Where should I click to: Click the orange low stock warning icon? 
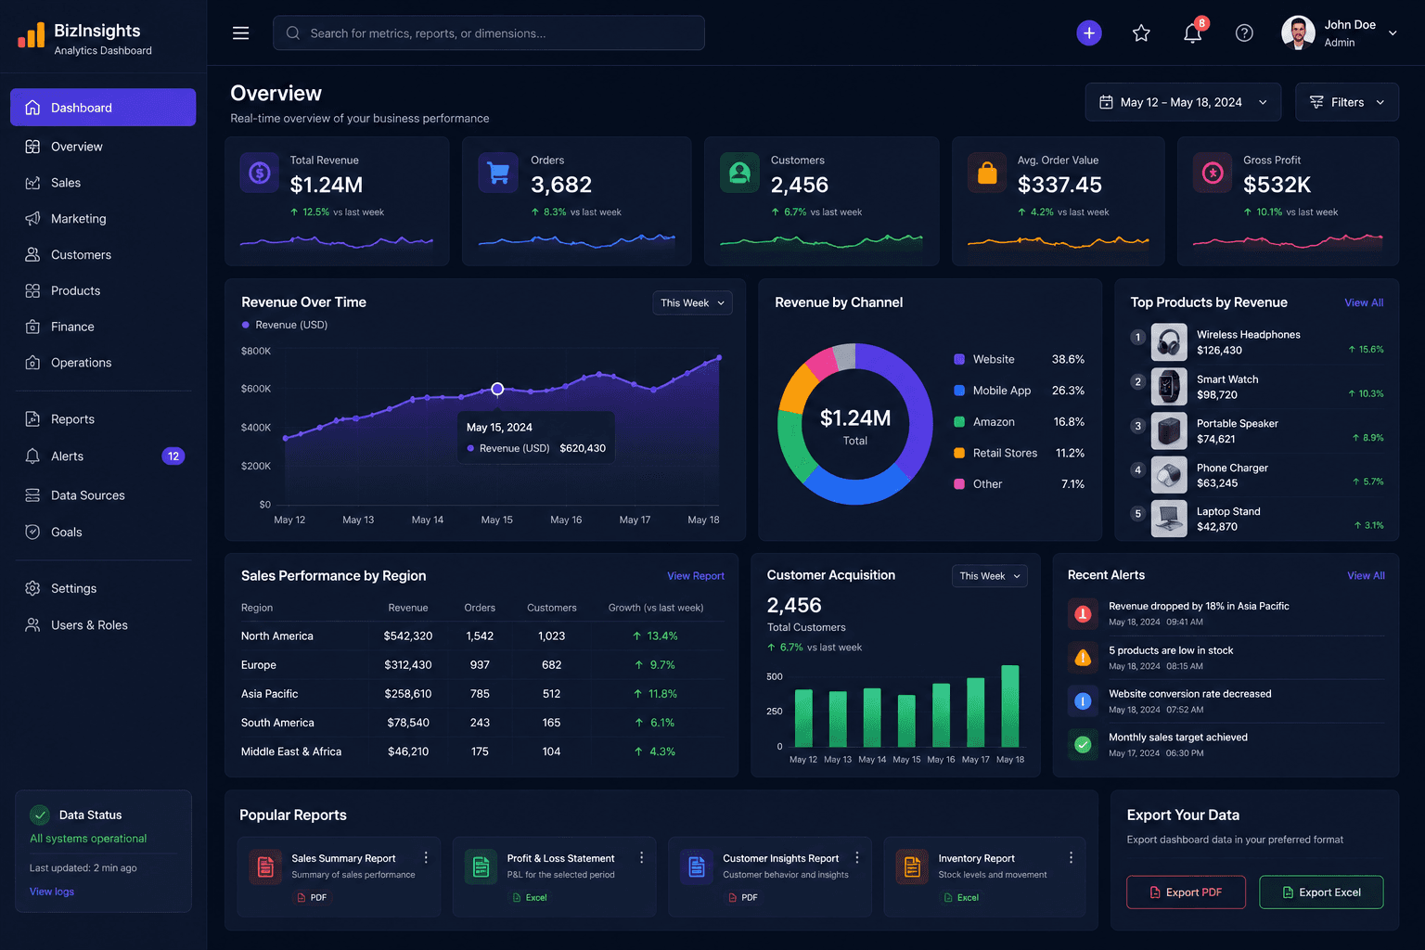[x=1083, y=658]
